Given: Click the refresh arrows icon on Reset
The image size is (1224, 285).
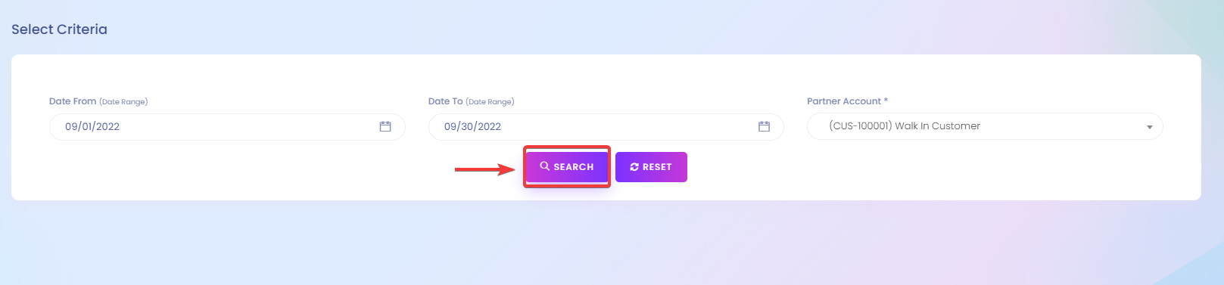Looking at the screenshot, I should pyautogui.click(x=634, y=167).
